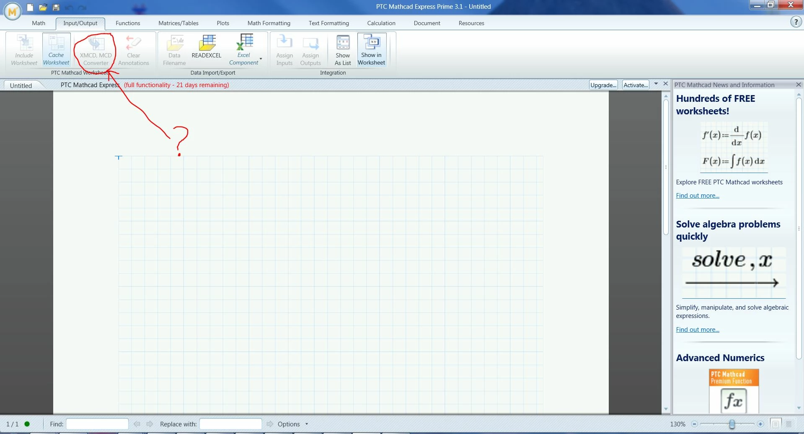Screen dimensions: 804x434
Task: Click the zoom out minus button
Action: (x=694, y=424)
